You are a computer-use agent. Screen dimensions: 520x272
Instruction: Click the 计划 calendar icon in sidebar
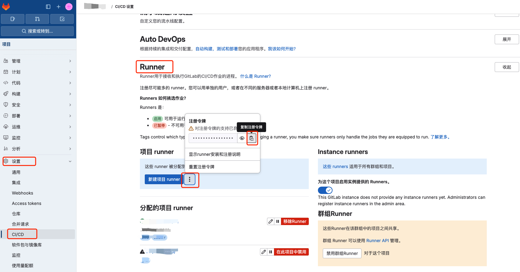(x=6, y=72)
